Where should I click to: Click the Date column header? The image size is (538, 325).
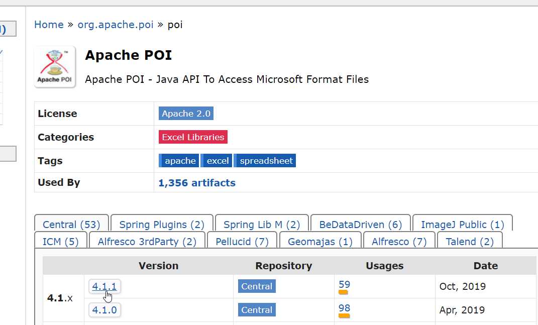(485, 266)
